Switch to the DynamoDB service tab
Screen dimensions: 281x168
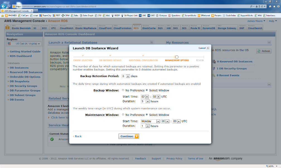coord(209,27)
